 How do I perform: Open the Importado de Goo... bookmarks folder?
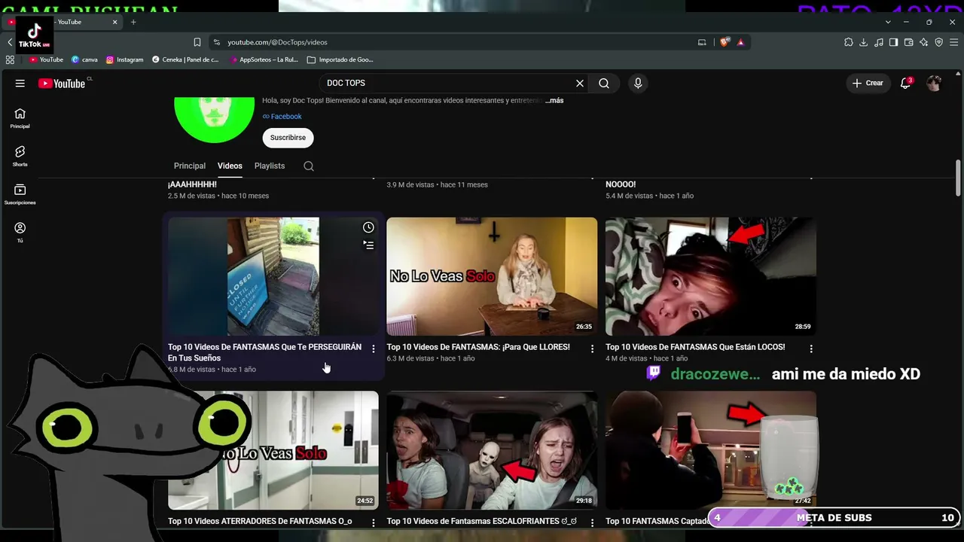click(340, 59)
